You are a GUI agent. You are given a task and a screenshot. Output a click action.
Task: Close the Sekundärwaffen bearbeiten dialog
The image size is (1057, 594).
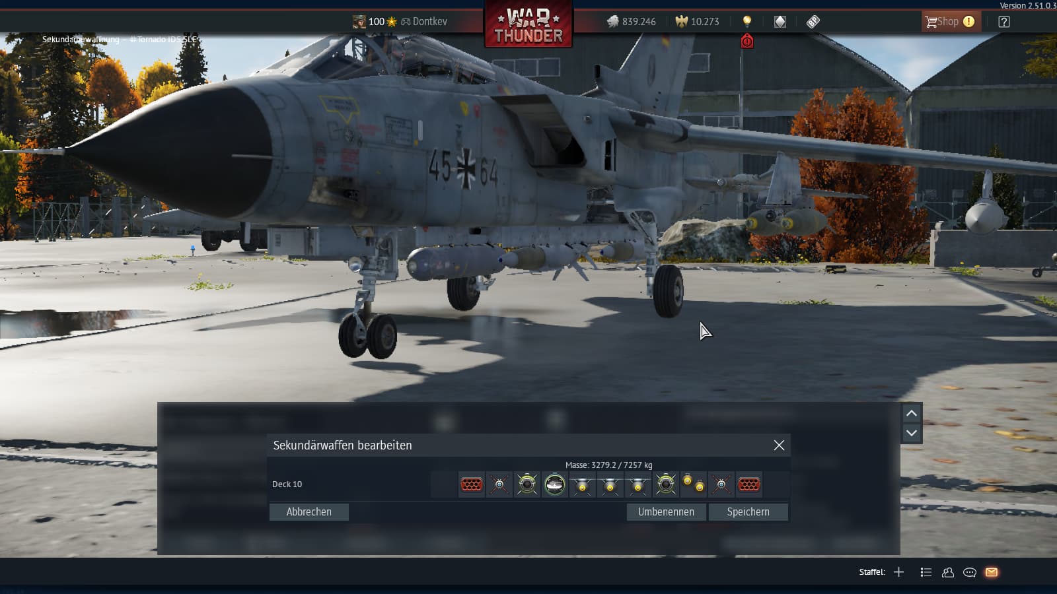pyautogui.click(x=779, y=445)
